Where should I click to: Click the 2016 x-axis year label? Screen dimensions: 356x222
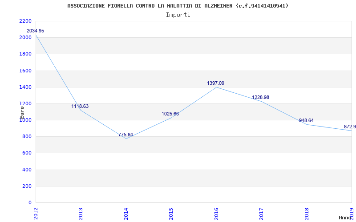click(x=216, y=214)
